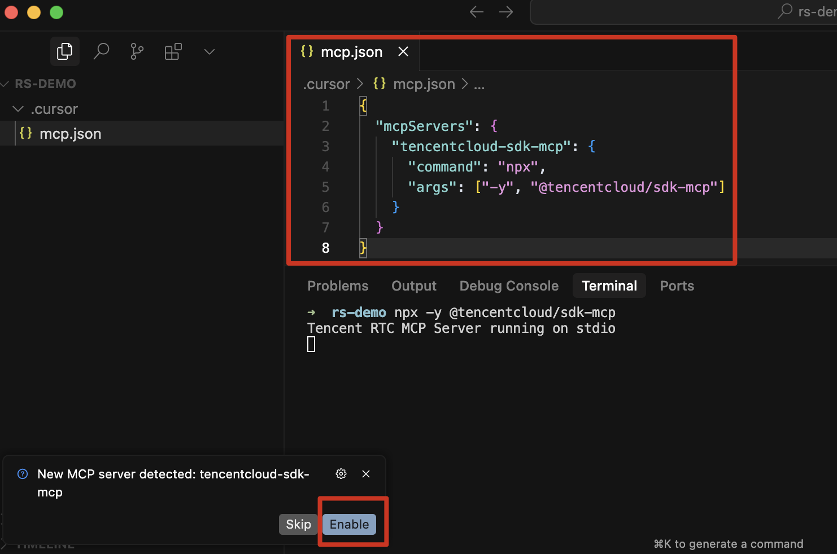Screen dimensions: 837x554
Task: Switch to the Problems panel tab
Action: pyautogui.click(x=338, y=286)
